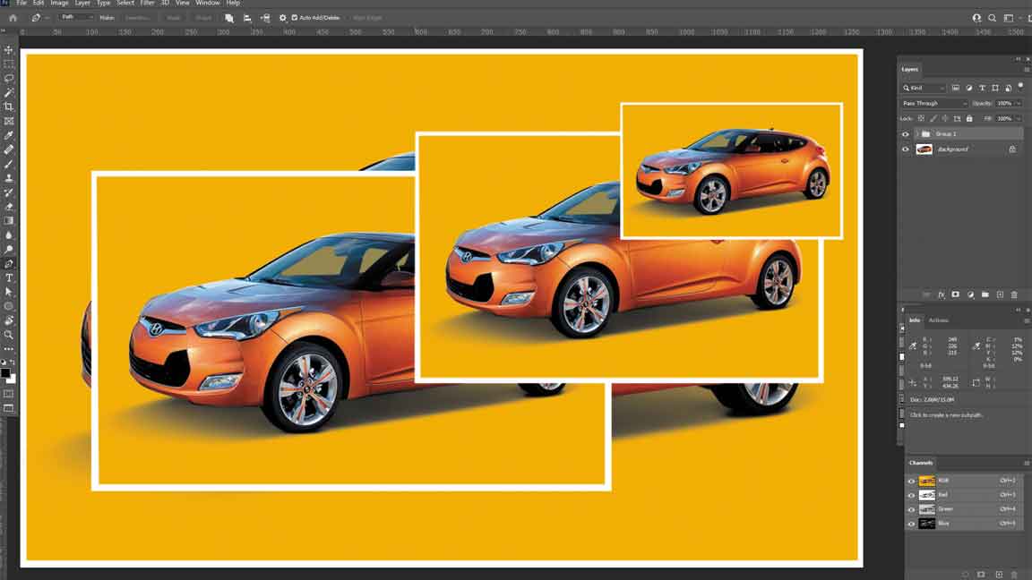Viewport: 1032px width, 580px height.
Task: Open path operations icon in options bar
Action: [x=228, y=18]
